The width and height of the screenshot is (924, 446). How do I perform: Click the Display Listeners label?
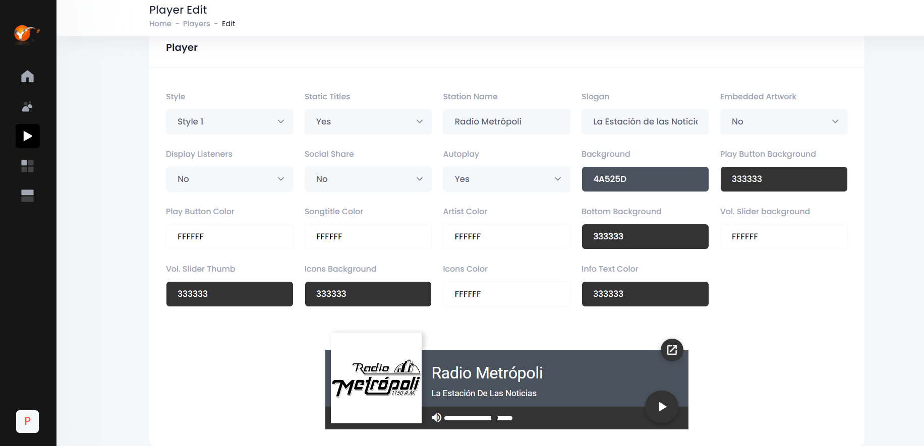(199, 154)
